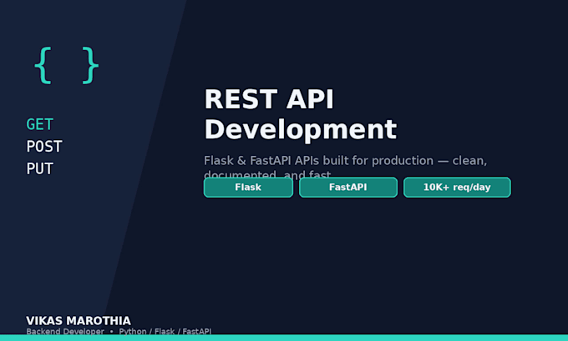Image resolution: width=568 pixels, height=341 pixels.
Task: Click the Flask badge button
Action: point(248,188)
